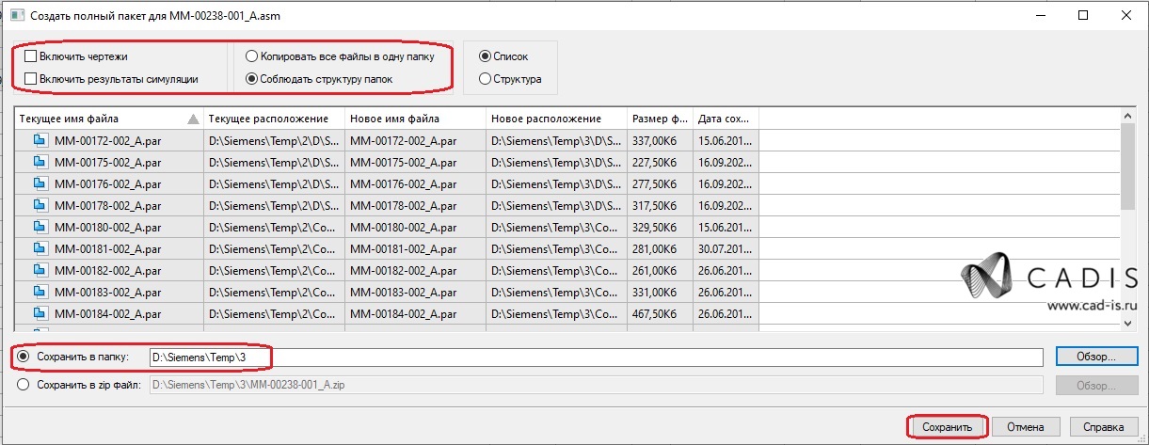Viewport: 1149px width, 445px height.
Task: Click the 'Сохранить' button
Action: (947, 426)
